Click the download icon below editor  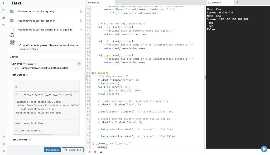[101, 152]
